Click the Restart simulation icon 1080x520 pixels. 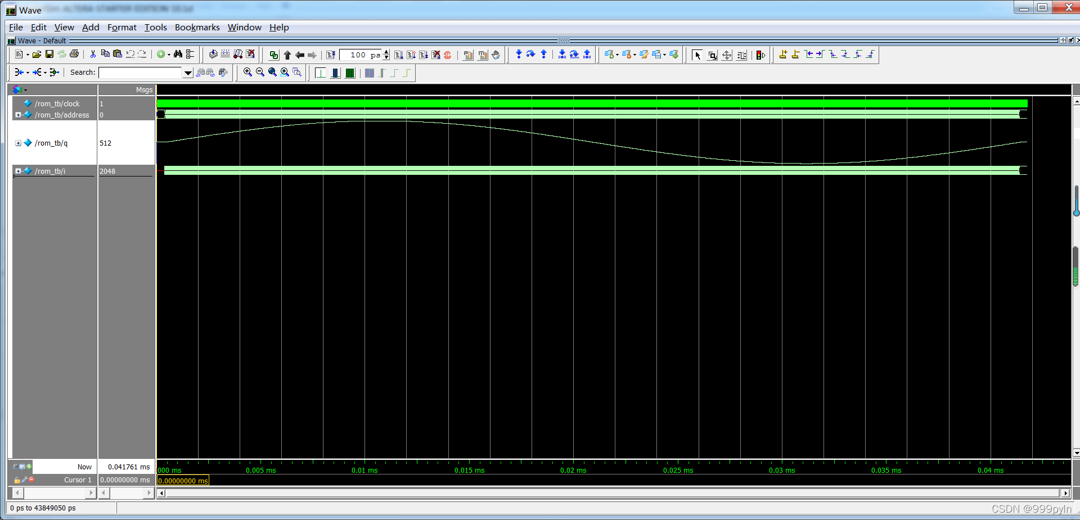pyautogui.click(x=331, y=55)
